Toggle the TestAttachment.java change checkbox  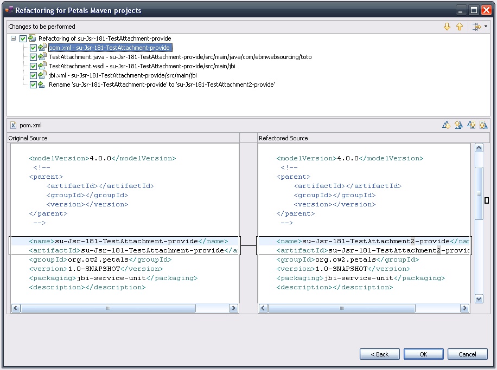click(34, 57)
